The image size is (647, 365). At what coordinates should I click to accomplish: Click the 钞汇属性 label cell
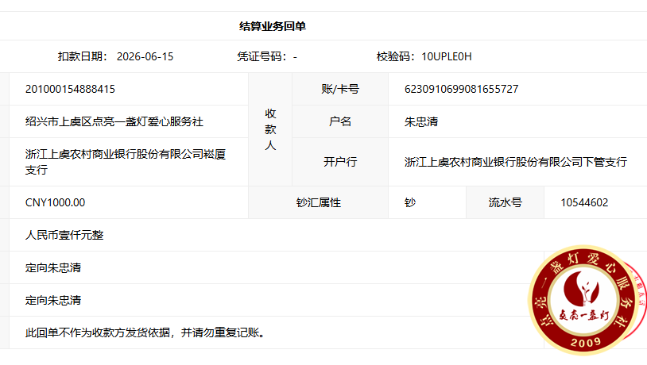tap(319, 202)
